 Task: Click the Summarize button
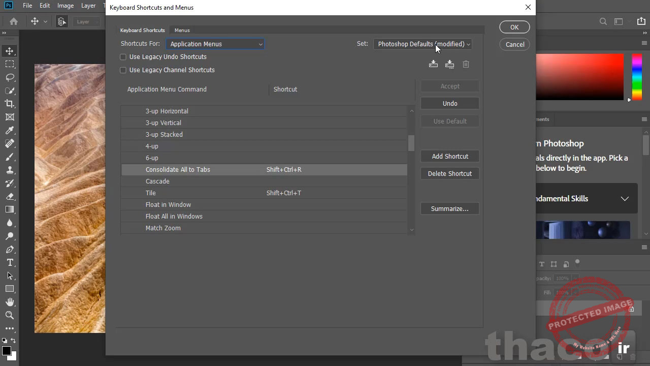(449, 208)
